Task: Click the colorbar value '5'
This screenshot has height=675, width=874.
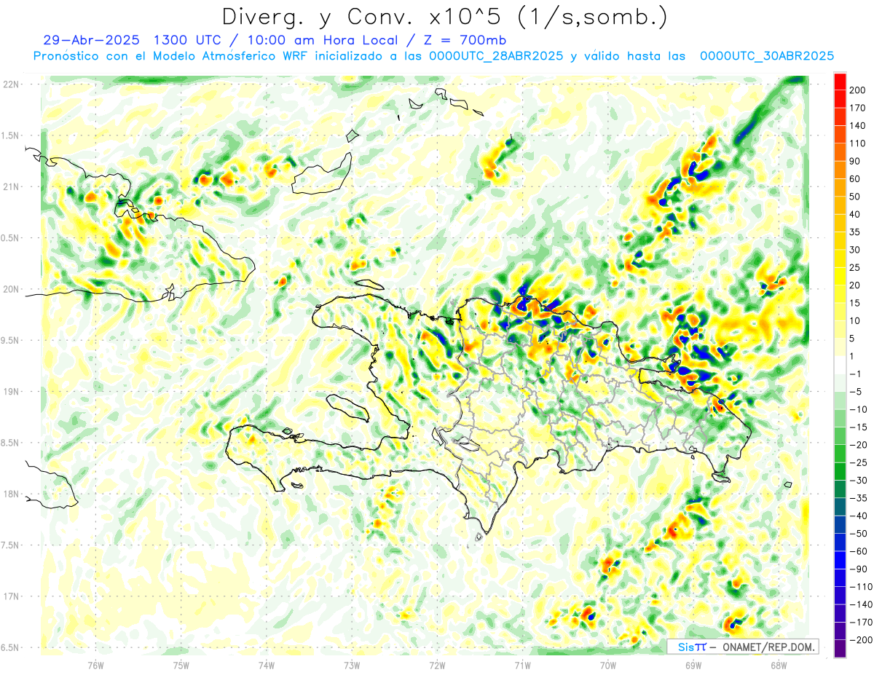Action: [853, 339]
